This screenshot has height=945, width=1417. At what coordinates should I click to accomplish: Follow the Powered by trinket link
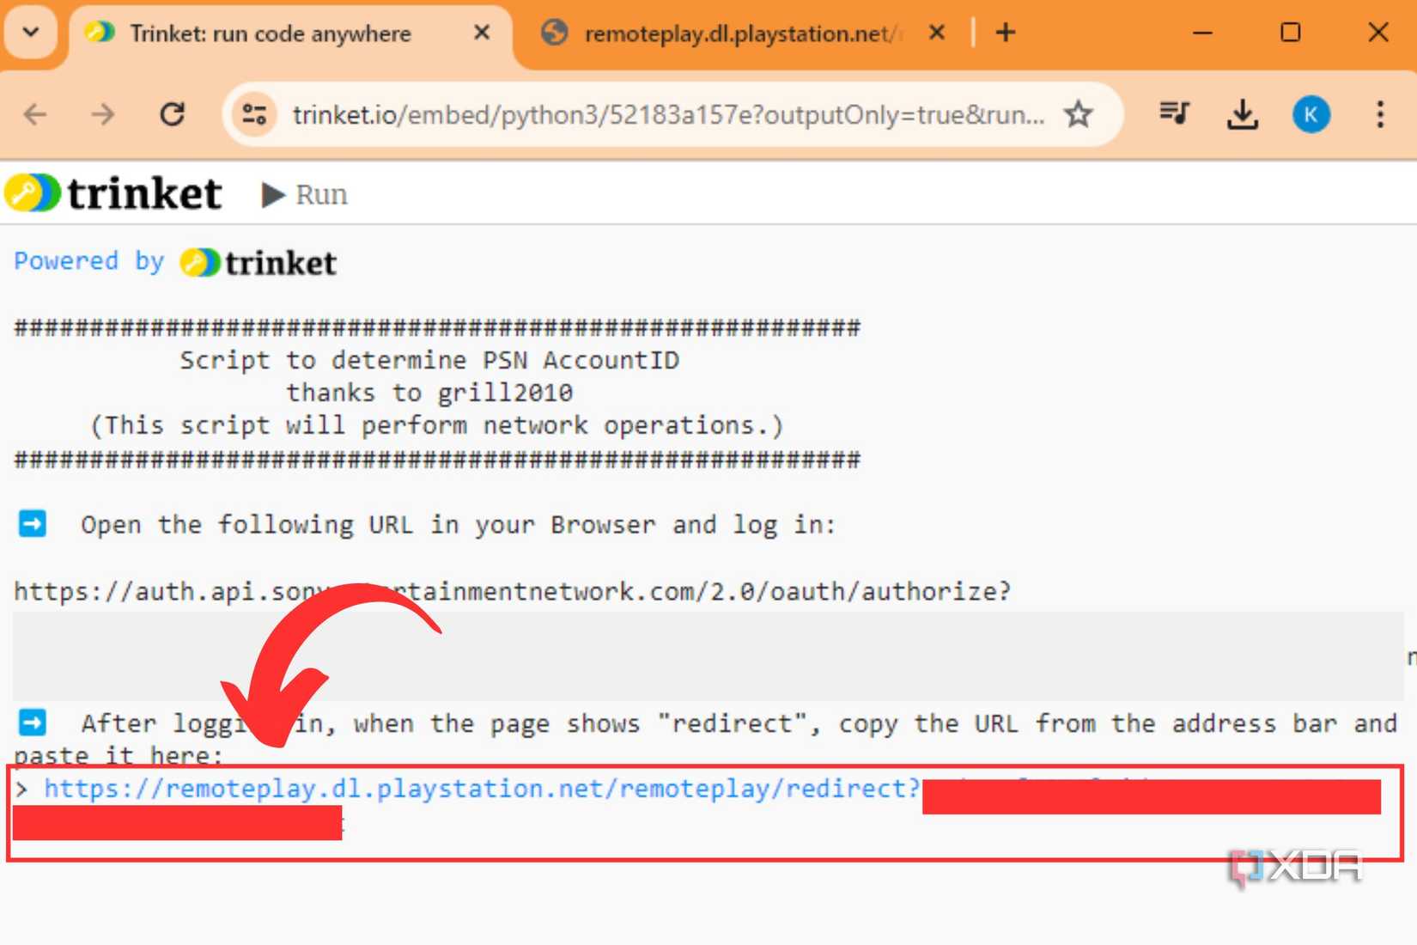[x=175, y=262]
